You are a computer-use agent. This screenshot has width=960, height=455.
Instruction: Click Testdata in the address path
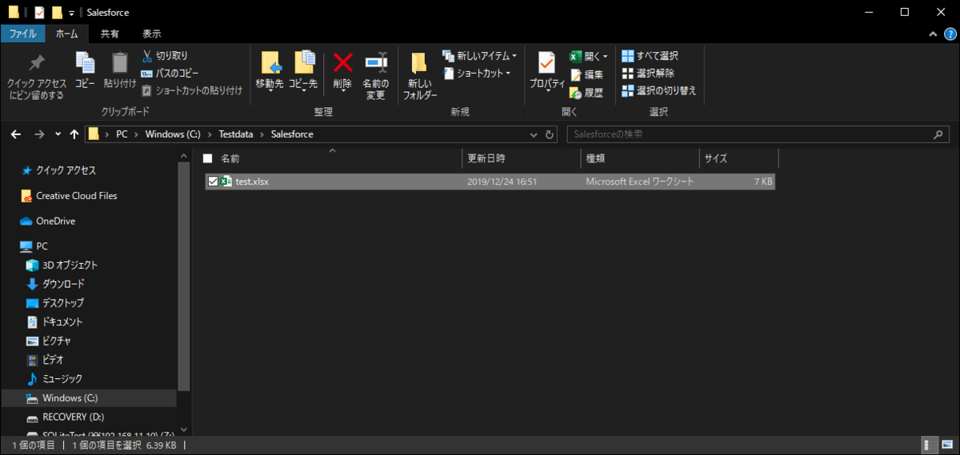(x=237, y=134)
